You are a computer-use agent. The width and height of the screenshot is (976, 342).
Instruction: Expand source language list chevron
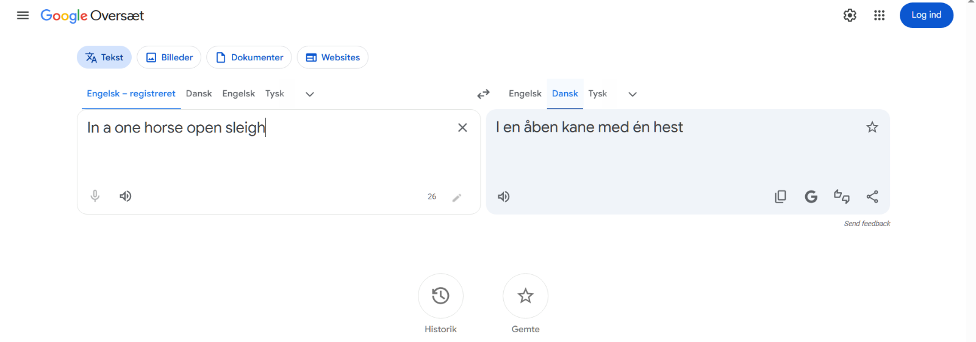pos(310,94)
